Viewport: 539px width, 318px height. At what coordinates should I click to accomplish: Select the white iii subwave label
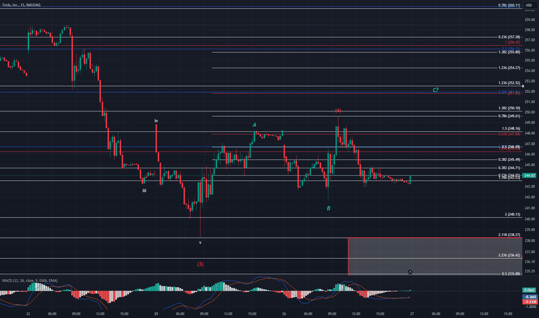coord(145,190)
